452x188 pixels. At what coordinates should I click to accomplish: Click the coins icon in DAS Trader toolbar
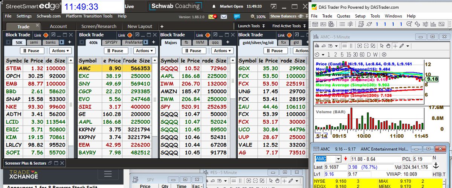(x=331, y=24)
